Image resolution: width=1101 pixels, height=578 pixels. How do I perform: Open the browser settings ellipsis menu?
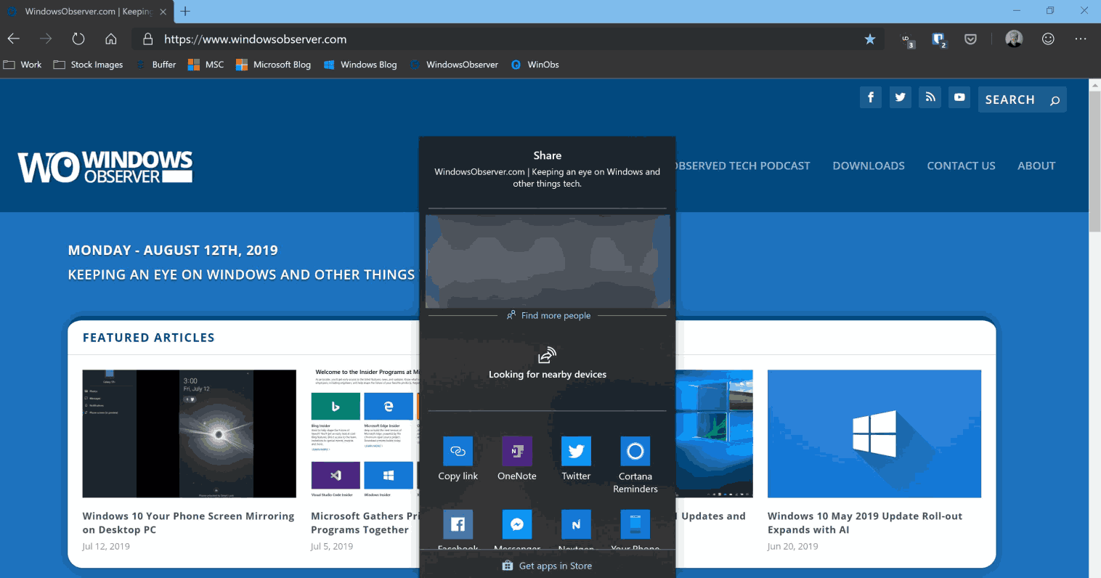[x=1081, y=39]
